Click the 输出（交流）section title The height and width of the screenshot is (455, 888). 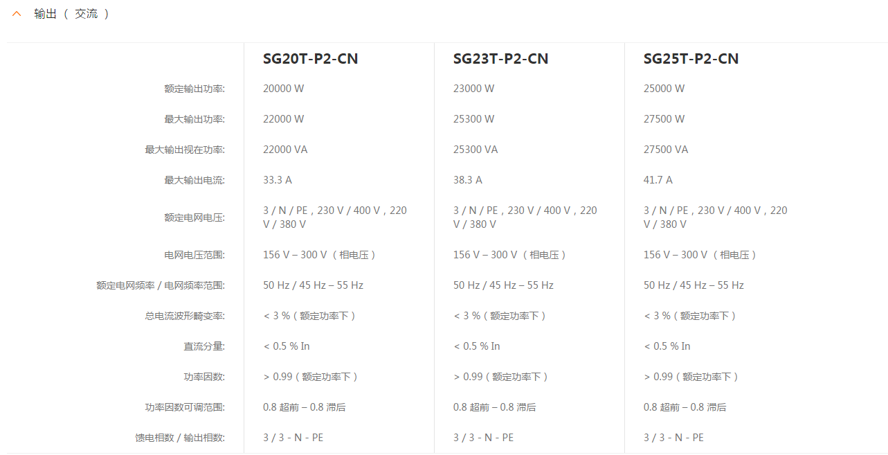pos(72,14)
